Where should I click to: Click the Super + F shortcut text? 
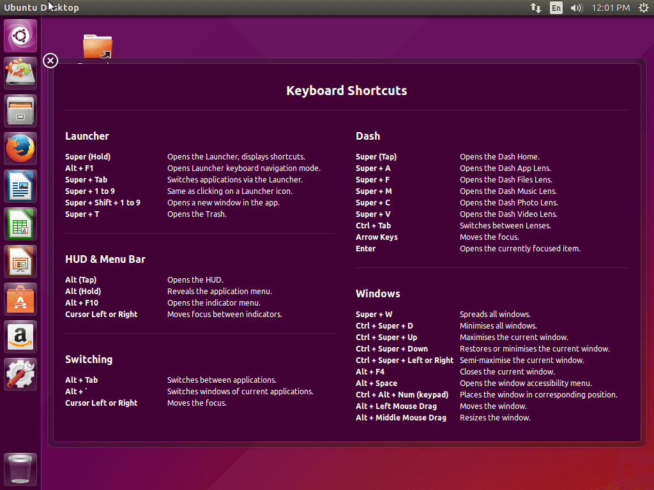point(373,180)
